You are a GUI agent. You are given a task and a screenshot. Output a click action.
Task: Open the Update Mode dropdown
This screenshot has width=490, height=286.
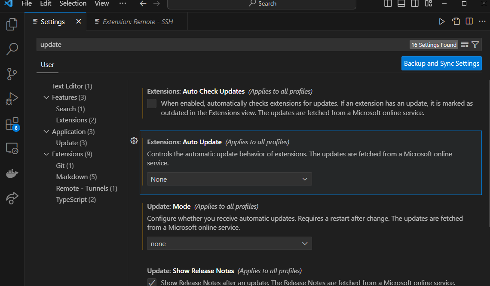point(229,243)
